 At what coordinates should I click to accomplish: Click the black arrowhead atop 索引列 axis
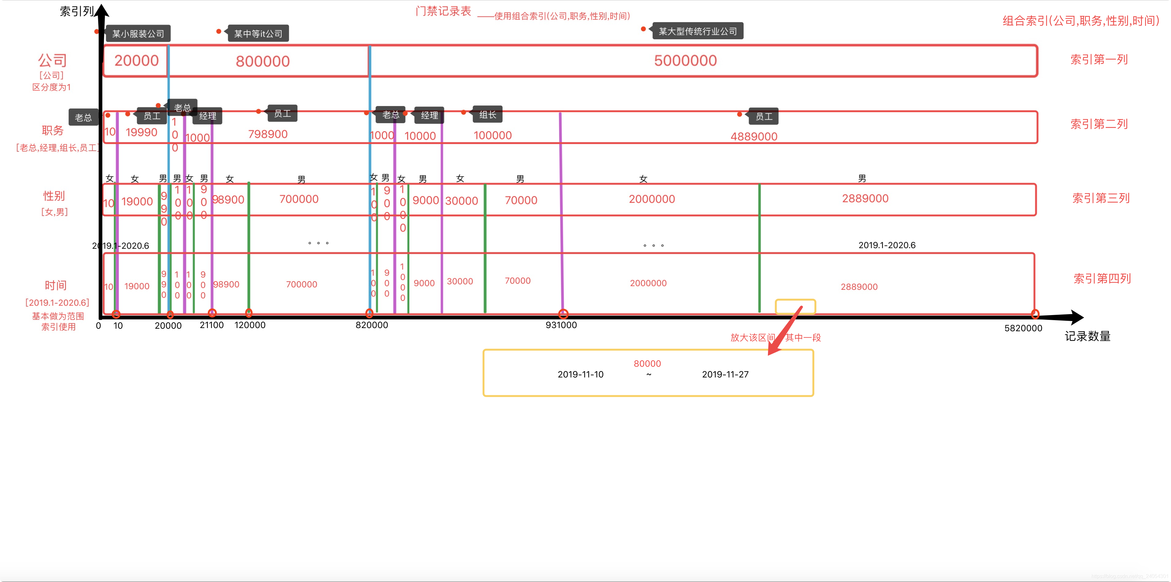101,11
